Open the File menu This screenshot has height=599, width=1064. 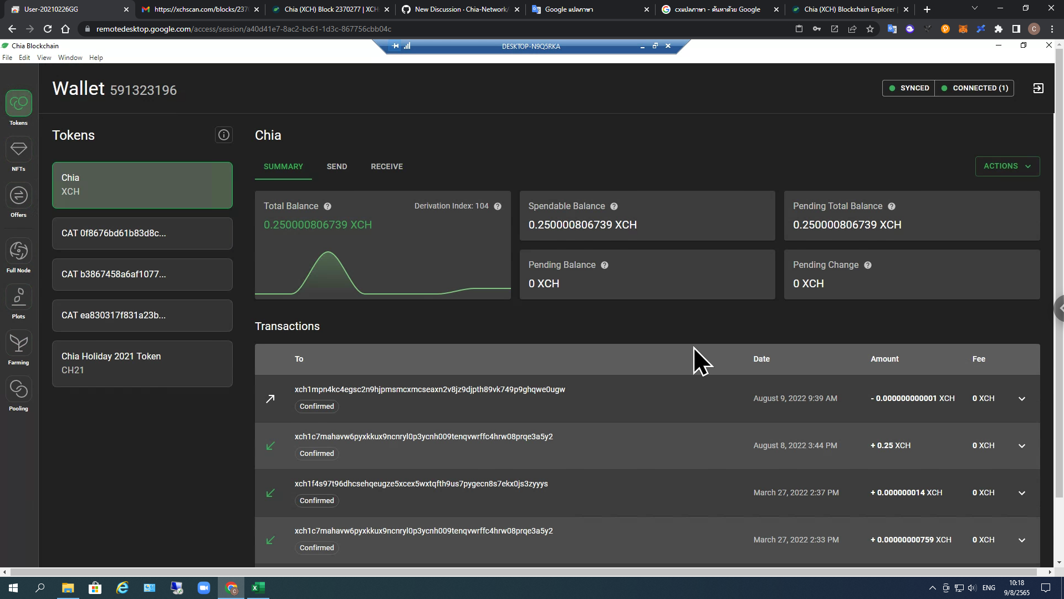pos(7,58)
